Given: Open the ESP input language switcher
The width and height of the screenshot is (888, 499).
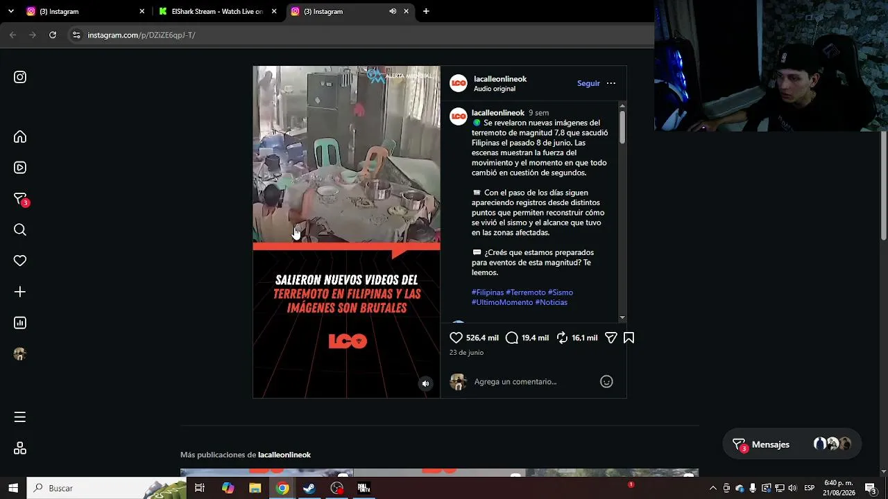Looking at the screenshot, I should [x=809, y=488].
